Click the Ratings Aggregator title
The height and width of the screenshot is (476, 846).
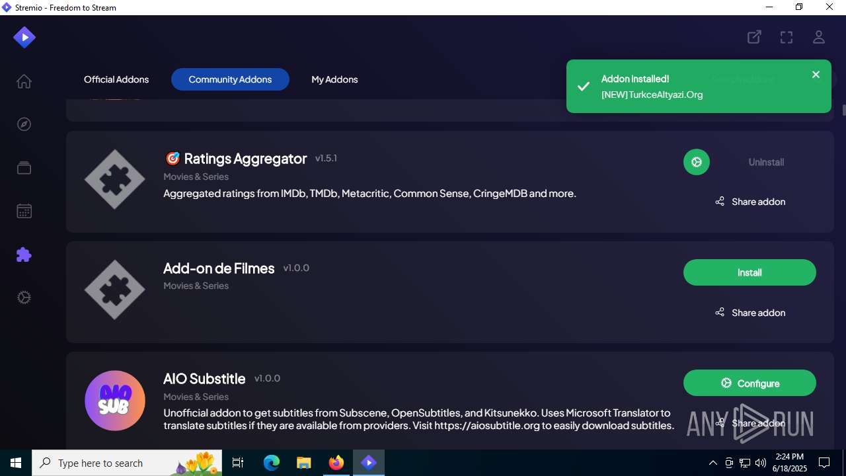click(x=235, y=159)
